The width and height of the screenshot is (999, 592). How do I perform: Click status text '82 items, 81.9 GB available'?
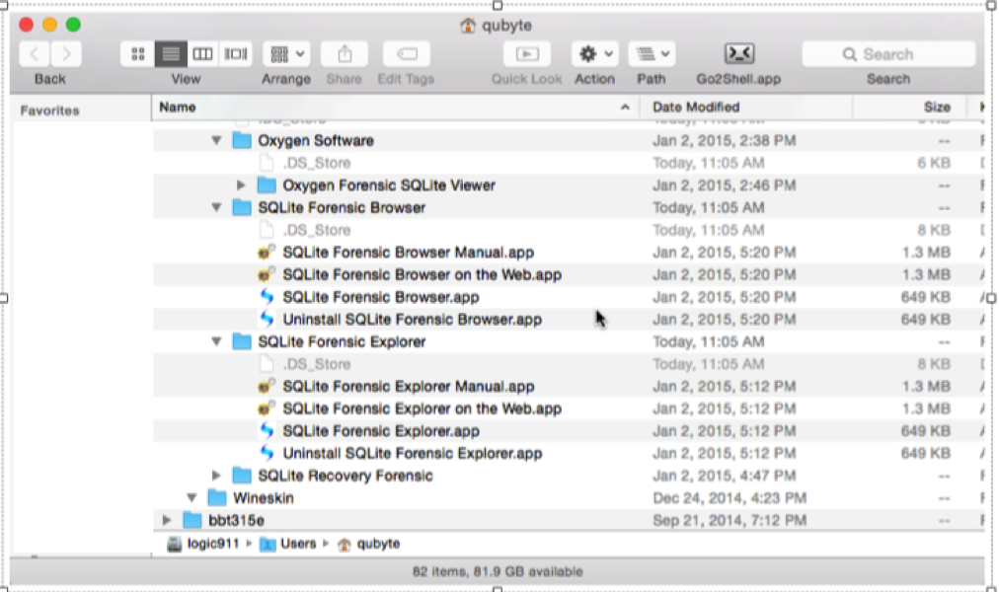tap(498, 571)
